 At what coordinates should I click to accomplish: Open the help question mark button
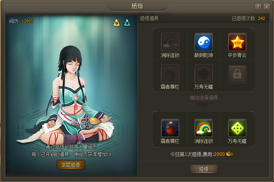click(x=258, y=7)
